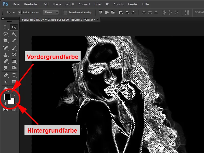
Task: Select the Lasso tool
Action: click(x=5, y=34)
